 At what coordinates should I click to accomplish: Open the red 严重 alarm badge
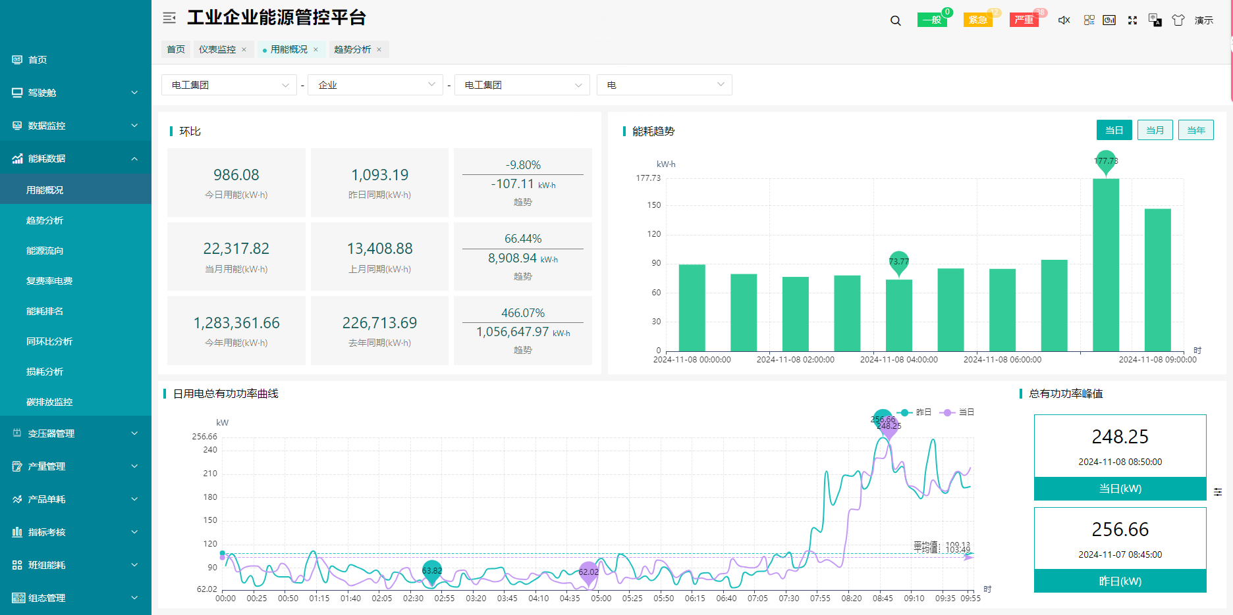click(x=1024, y=20)
